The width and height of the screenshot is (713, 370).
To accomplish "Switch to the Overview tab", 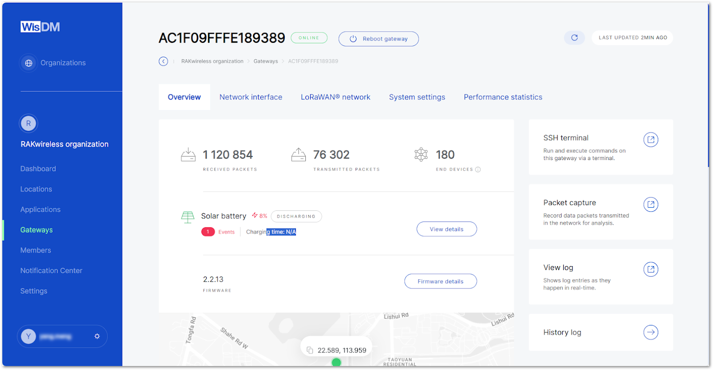I will [184, 97].
